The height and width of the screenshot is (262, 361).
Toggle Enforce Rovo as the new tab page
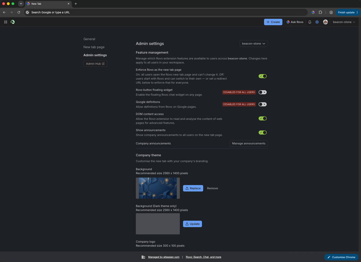(262, 76)
